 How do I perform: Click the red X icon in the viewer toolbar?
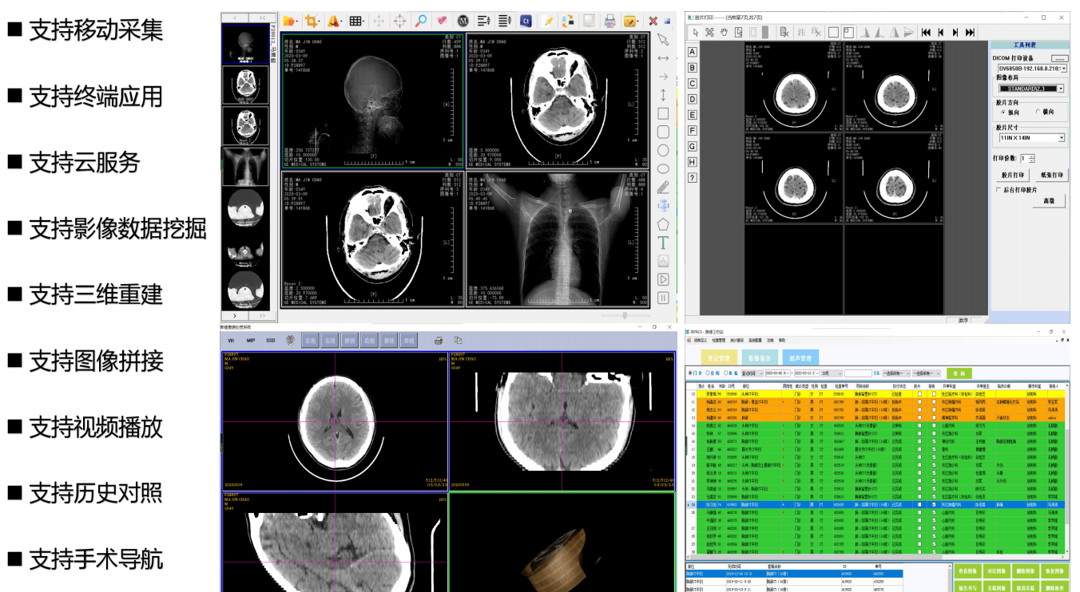click(653, 21)
